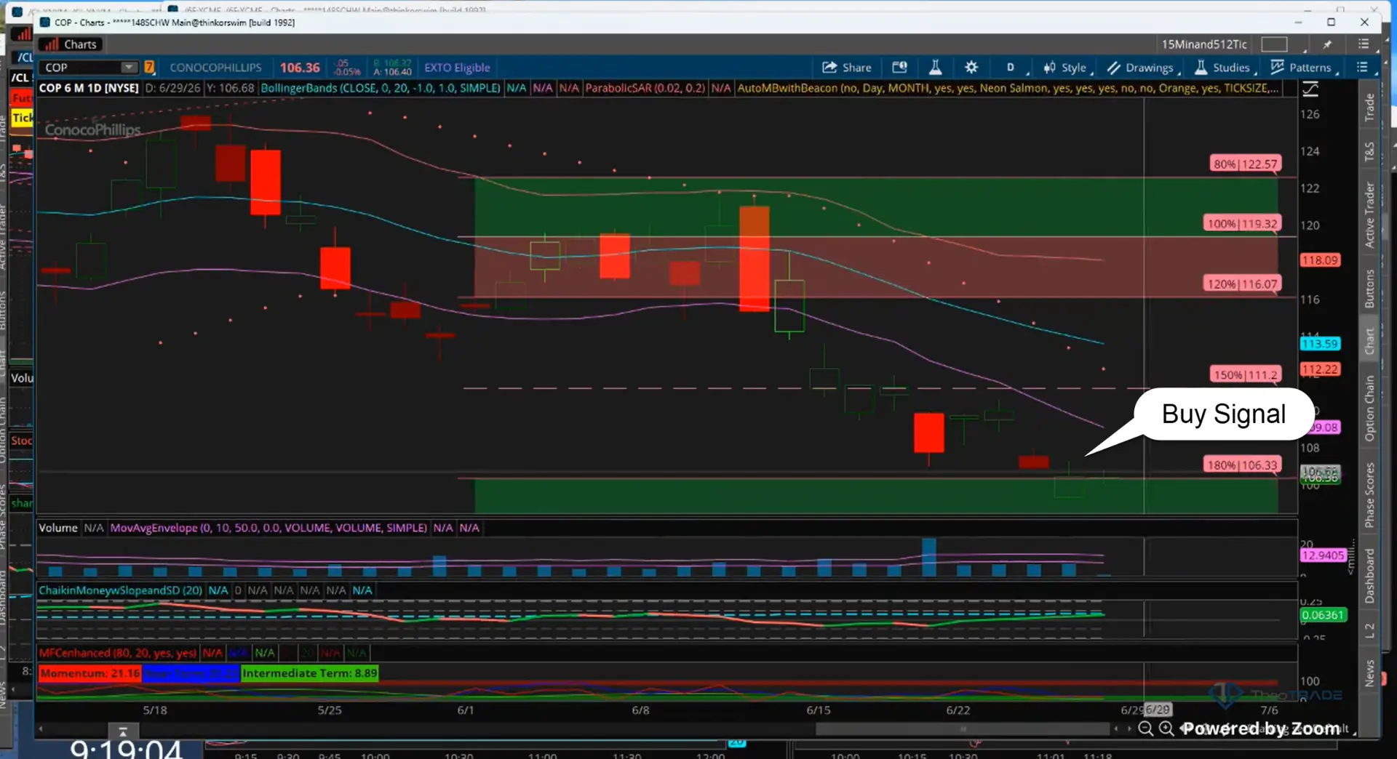Click the Momentum: 21.16 label
This screenshot has width=1397, height=759.
coord(90,673)
